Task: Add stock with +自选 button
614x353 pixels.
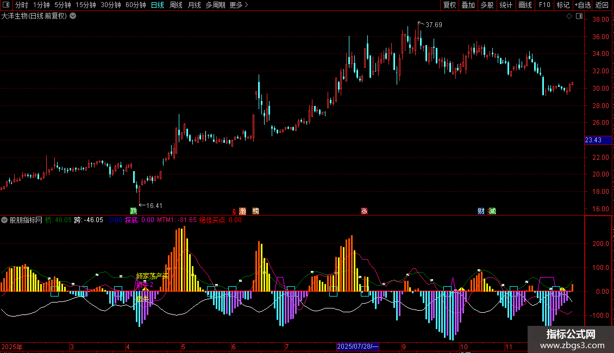Action: (x=582, y=5)
